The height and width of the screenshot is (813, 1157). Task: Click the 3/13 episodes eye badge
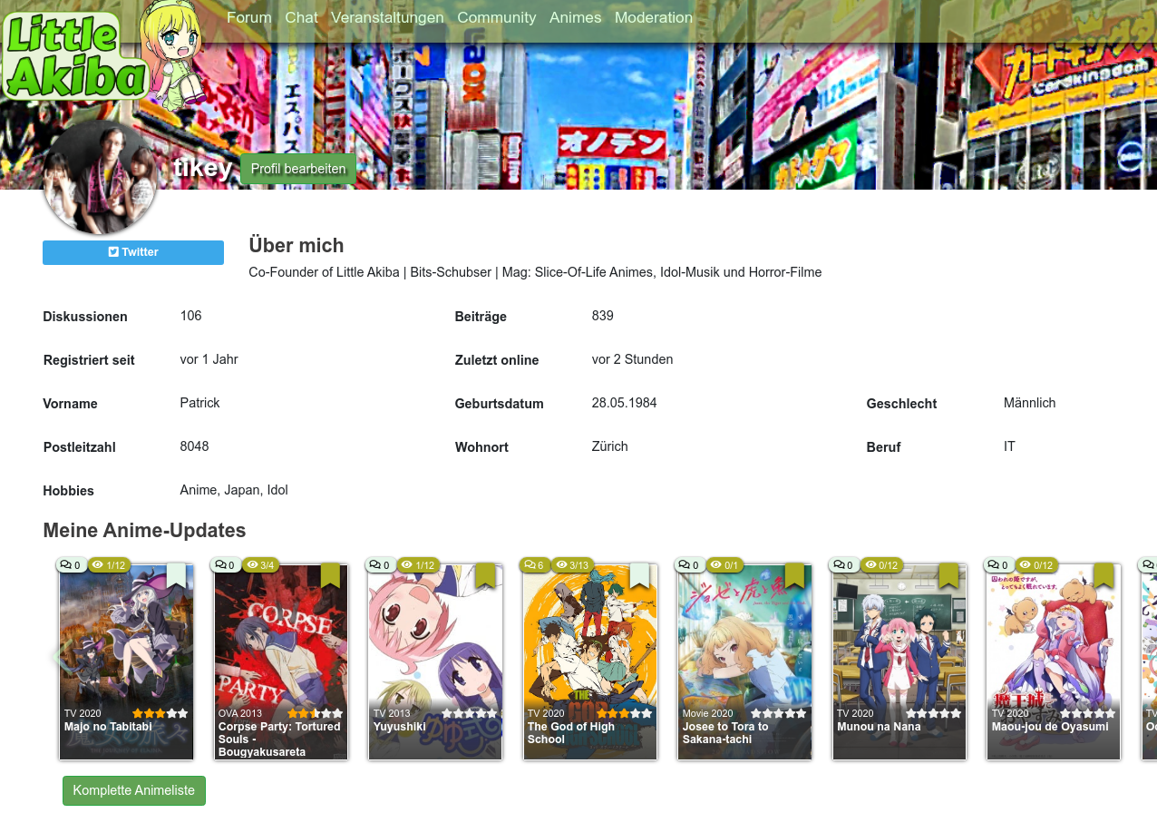[572, 565]
